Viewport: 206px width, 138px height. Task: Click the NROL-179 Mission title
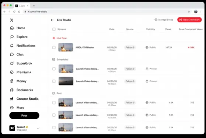click(85, 47)
